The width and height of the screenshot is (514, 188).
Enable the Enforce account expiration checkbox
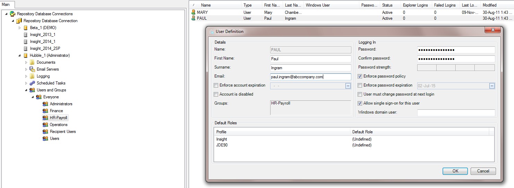coord(216,86)
